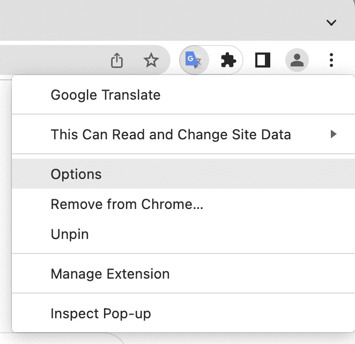Expand the site data submenu arrow
Viewport: 355px width, 344px height.
point(334,134)
